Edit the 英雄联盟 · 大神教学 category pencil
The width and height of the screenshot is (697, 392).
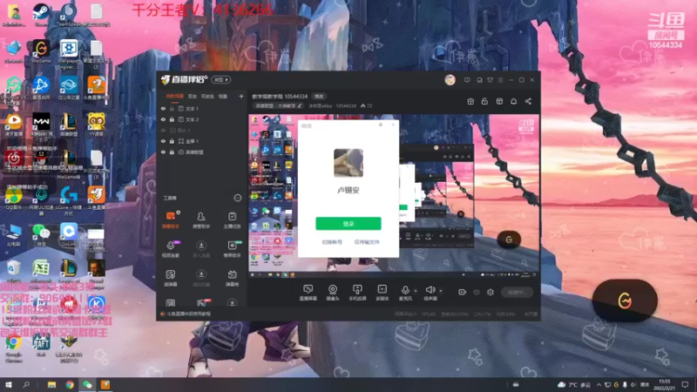[x=300, y=105]
